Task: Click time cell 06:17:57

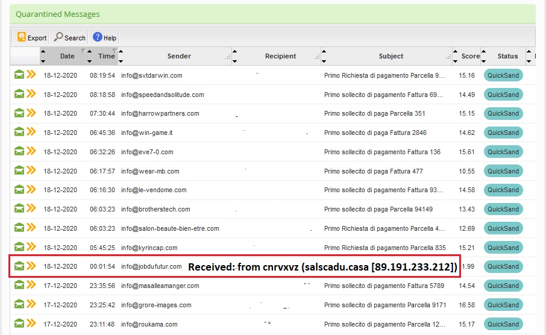Action: [x=102, y=171]
